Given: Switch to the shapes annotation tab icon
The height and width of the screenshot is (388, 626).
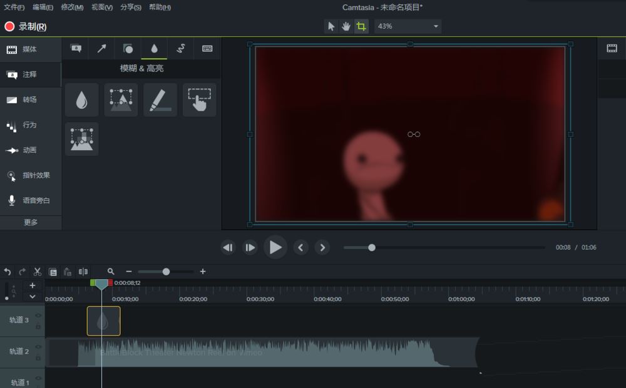Looking at the screenshot, I should (x=128, y=49).
